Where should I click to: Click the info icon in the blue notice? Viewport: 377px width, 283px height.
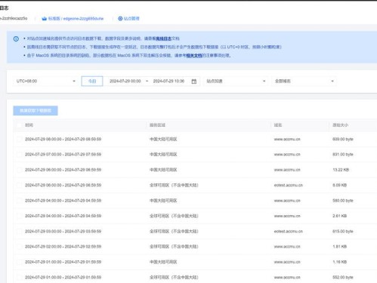click(x=16, y=38)
